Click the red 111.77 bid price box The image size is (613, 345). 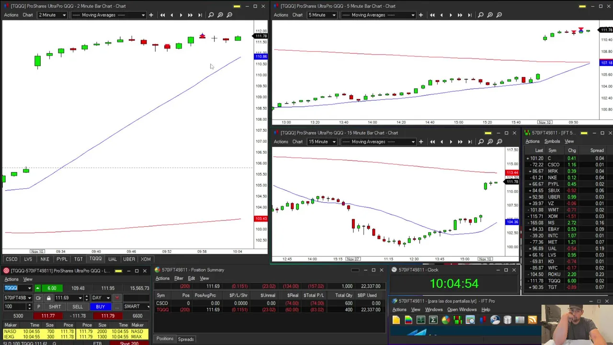point(48,316)
